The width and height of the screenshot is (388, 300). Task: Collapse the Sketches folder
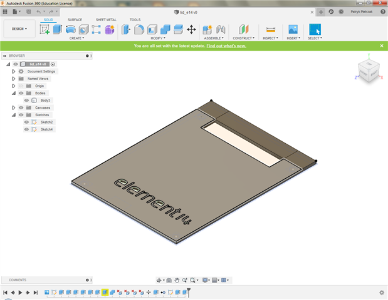pos(13,115)
